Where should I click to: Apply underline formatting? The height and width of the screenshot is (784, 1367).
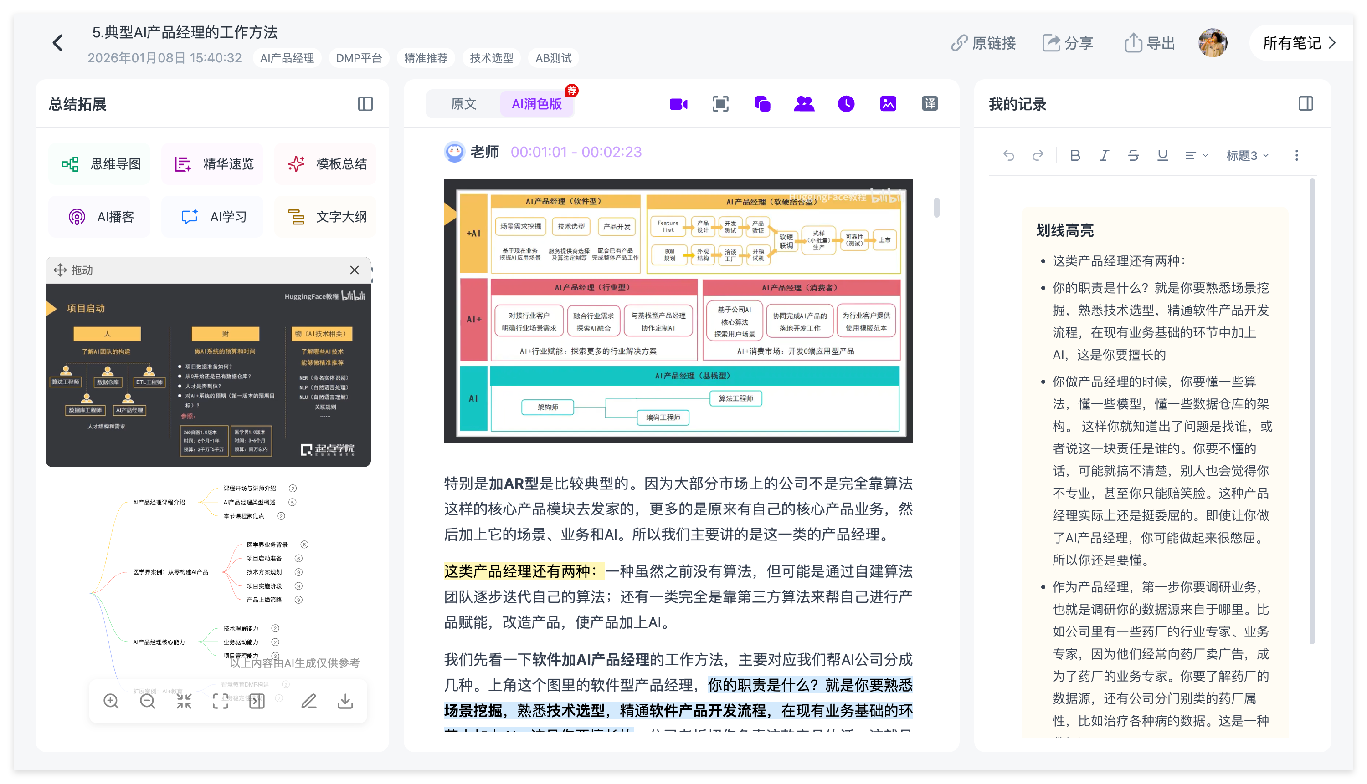click(1162, 156)
